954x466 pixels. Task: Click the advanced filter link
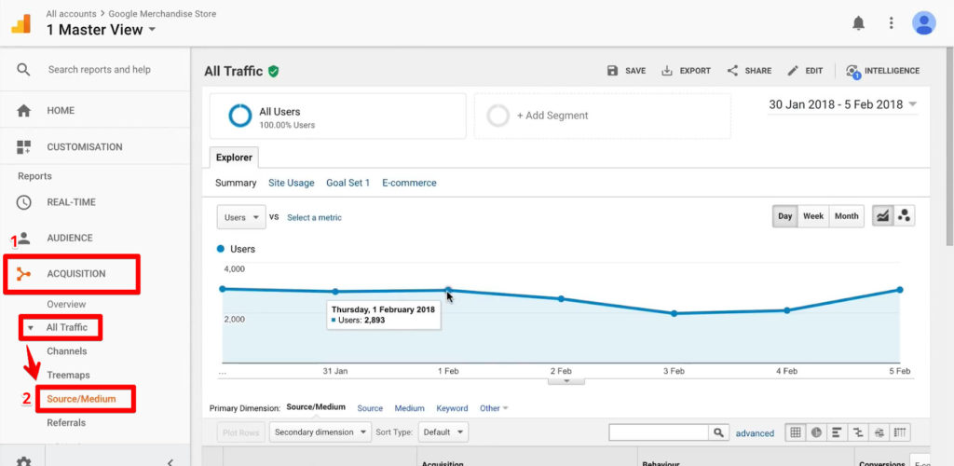coord(755,433)
